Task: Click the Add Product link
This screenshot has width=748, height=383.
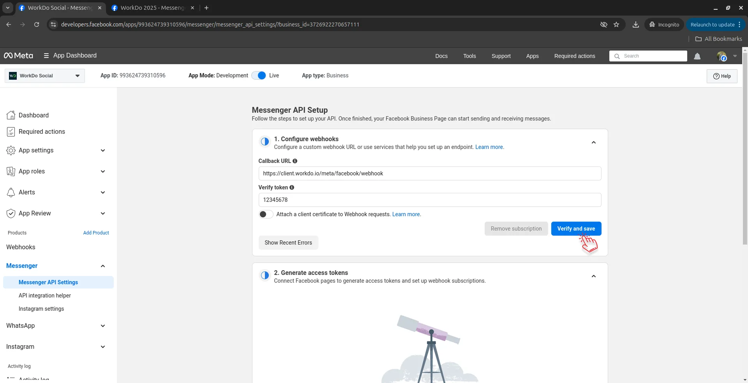Action: tap(96, 233)
